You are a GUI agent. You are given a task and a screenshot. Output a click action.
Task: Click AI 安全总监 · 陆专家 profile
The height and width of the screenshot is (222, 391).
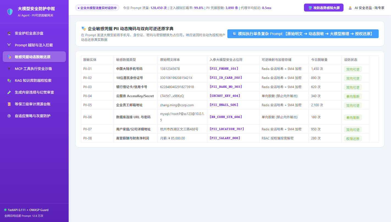click(366, 8)
